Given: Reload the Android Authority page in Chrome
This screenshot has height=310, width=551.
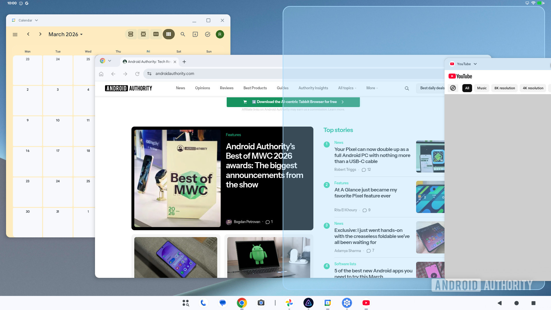Looking at the screenshot, I should (x=137, y=74).
